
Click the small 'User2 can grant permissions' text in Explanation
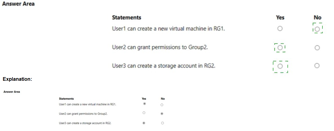click(83, 114)
